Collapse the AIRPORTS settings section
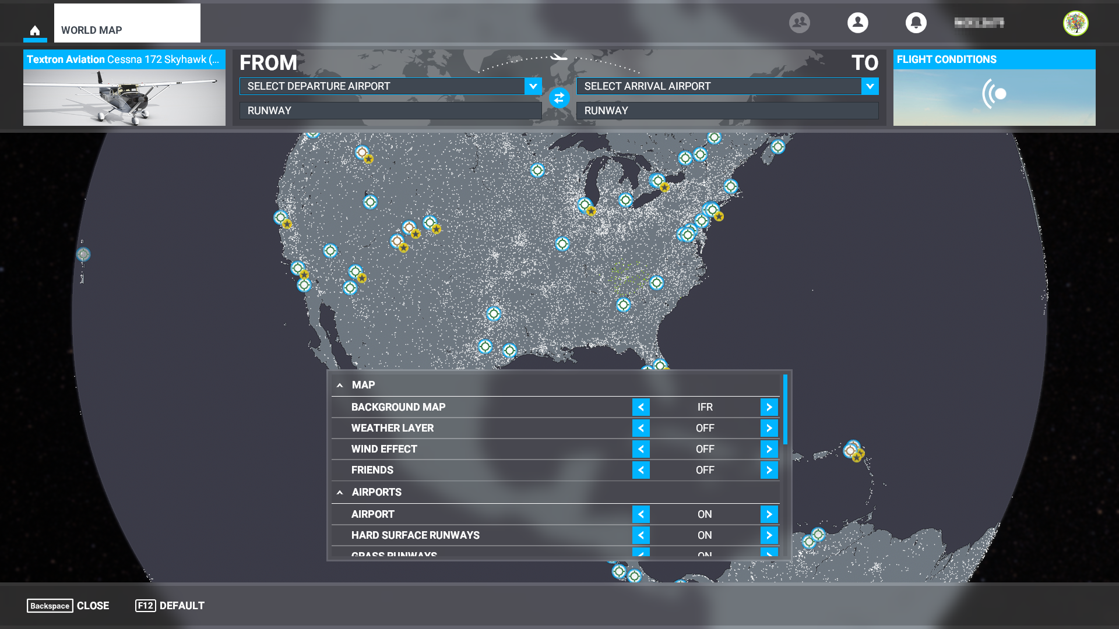The width and height of the screenshot is (1119, 629). coord(340,492)
